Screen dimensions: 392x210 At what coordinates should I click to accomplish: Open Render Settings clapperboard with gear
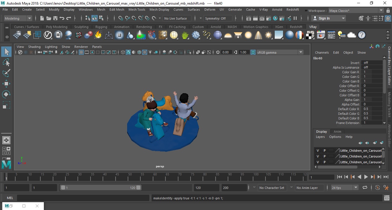click(269, 18)
